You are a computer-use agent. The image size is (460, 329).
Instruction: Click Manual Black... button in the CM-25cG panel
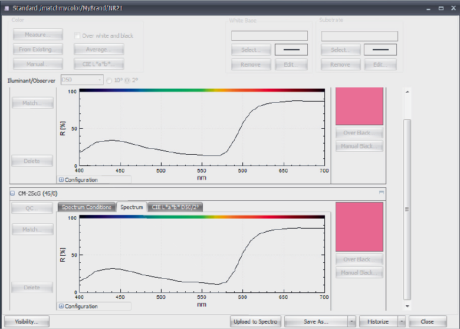coord(359,273)
